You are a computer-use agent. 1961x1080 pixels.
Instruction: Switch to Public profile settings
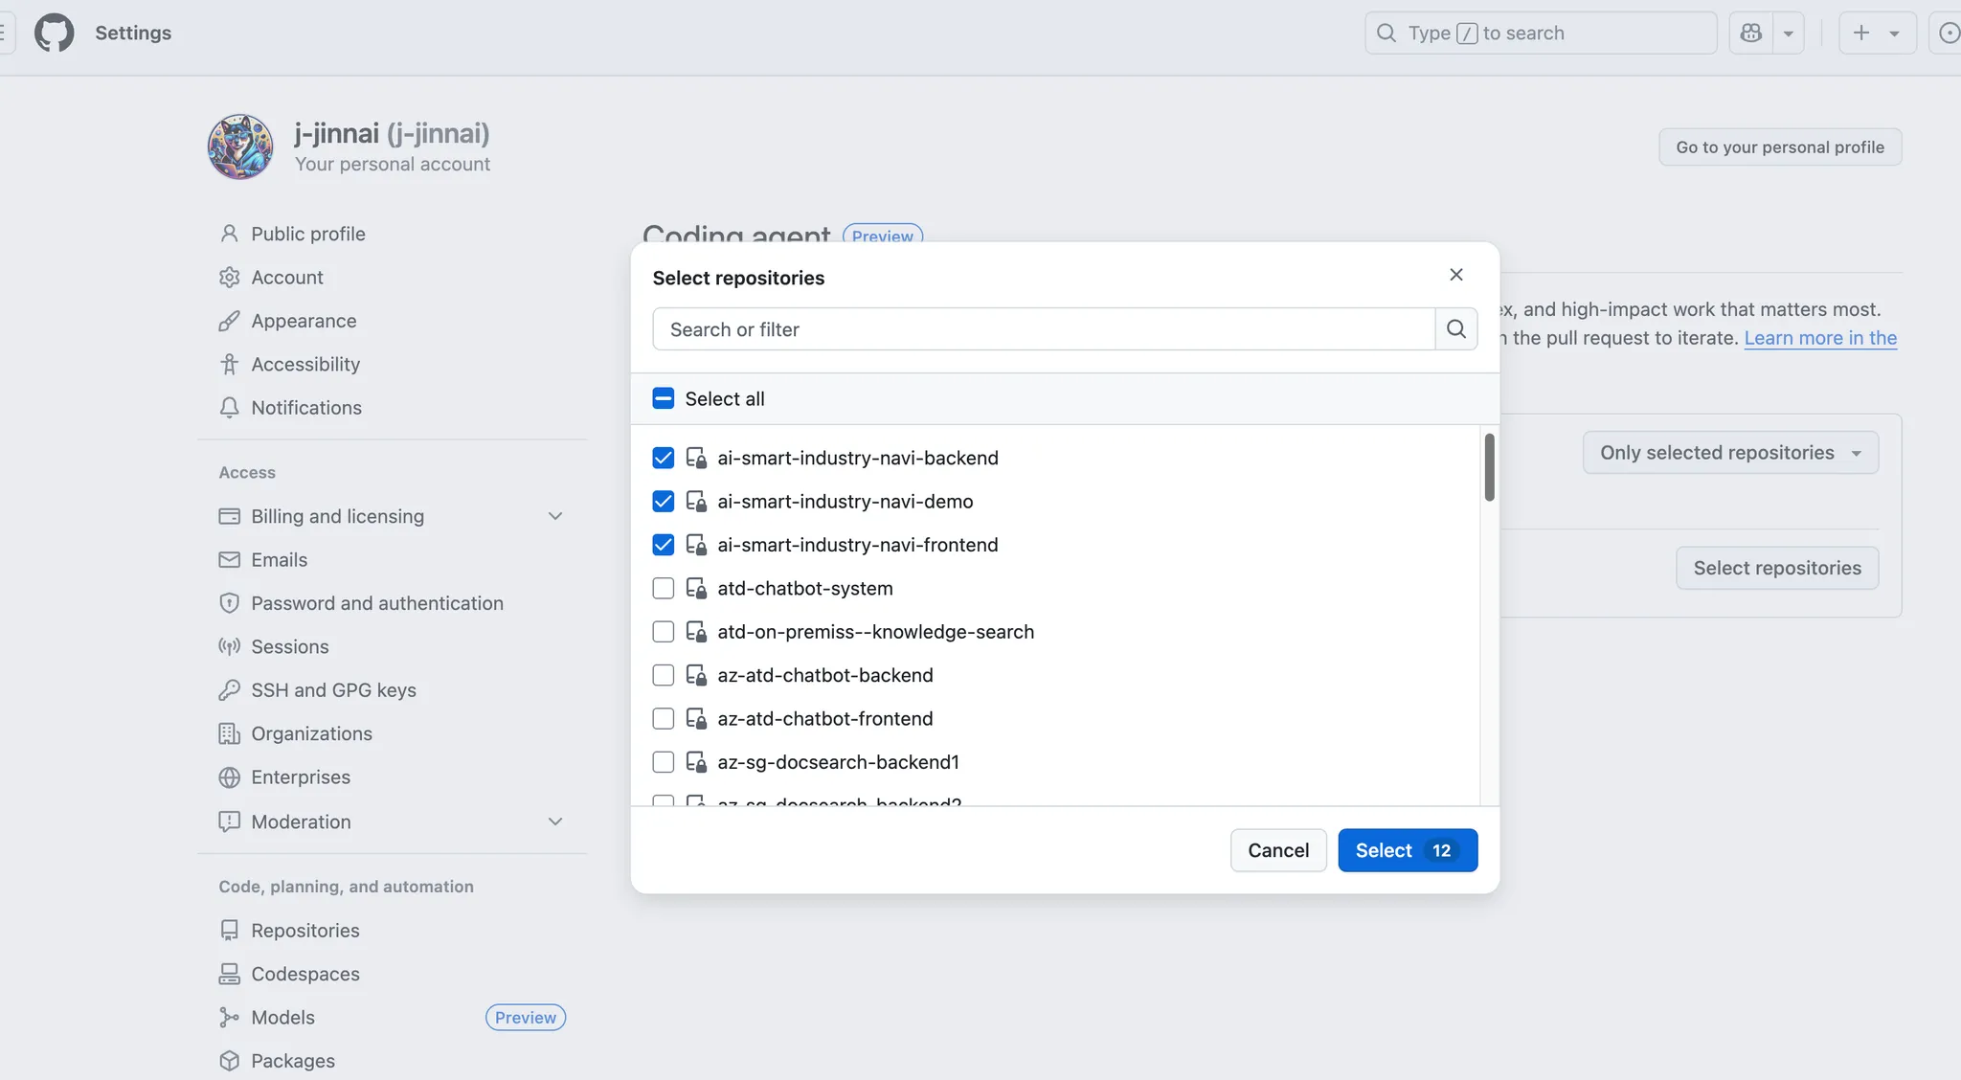pyautogui.click(x=307, y=233)
